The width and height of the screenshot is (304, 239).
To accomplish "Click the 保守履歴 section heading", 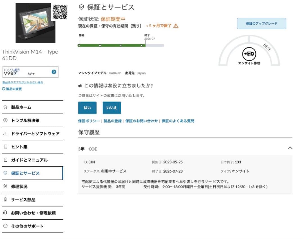I will click(x=89, y=132).
